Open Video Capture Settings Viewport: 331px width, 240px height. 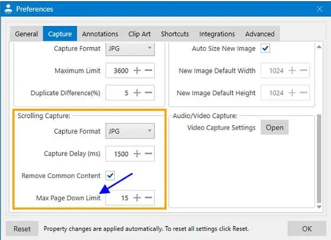coord(274,127)
